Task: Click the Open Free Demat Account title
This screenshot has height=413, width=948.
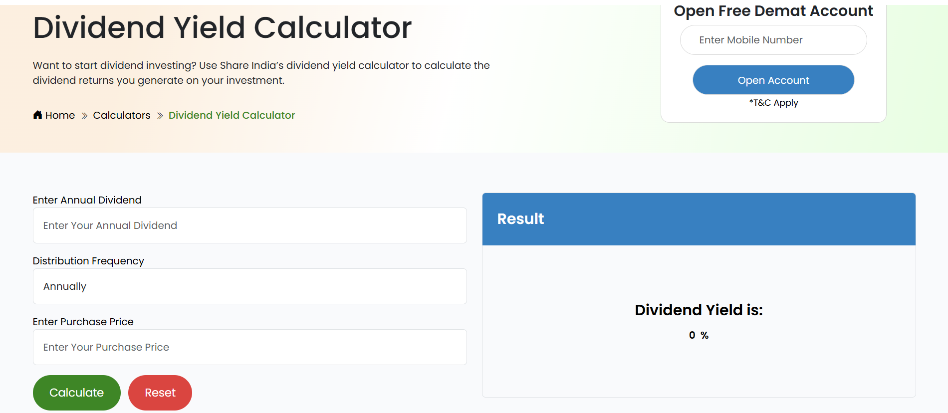Action: 773,10
